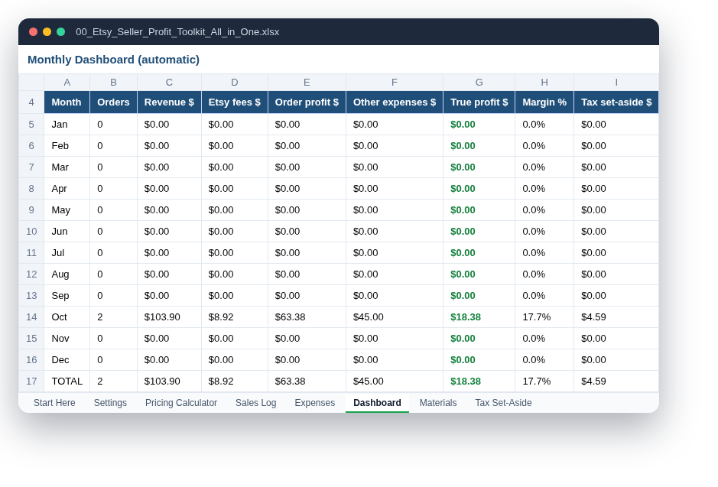The height and width of the screenshot is (487, 718).
Task: Select column C header
Action: point(169,83)
